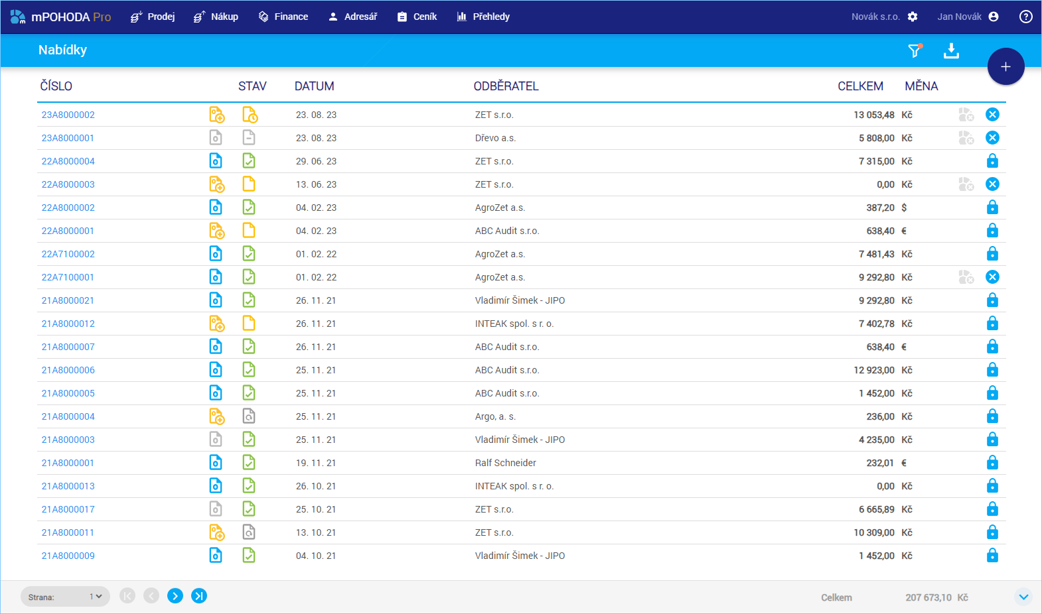Click the download export icon

(951, 50)
